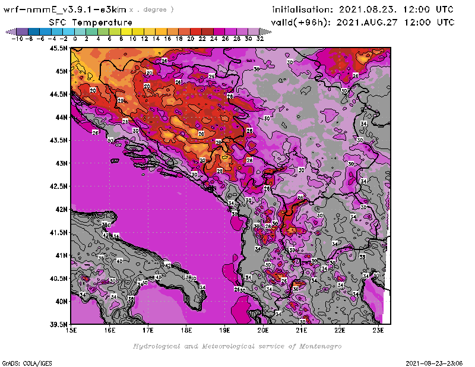Image resolution: width=475 pixels, height=367 pixels.
Task: Click the purple legend swatch between -10 and -8
Action: tap(23, 31)
